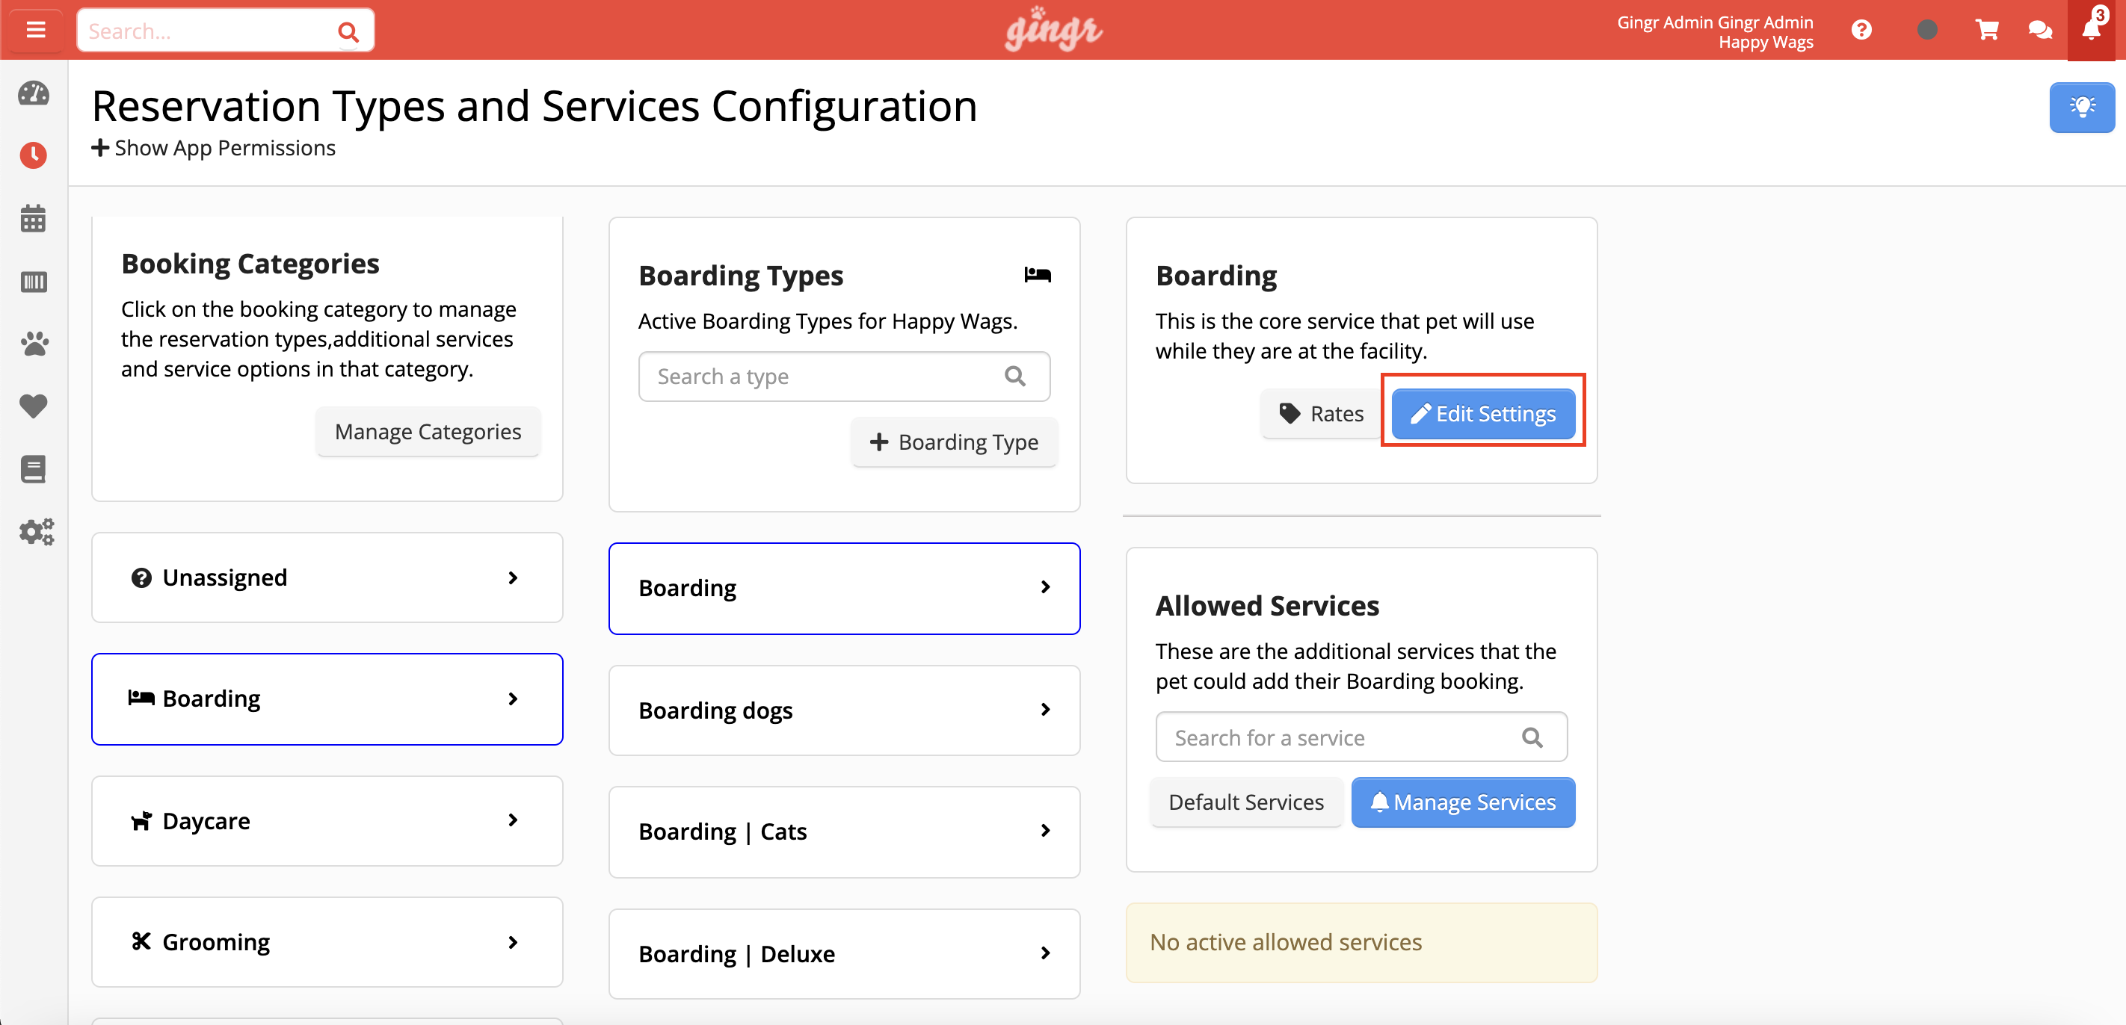Open the hamburger navigation menu
2126x1025 pixels.
coord(34,30)
